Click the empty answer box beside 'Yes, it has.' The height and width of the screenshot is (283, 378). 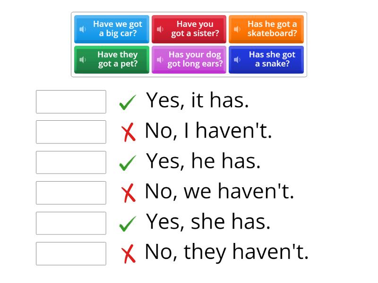click(x=71, y=101)
